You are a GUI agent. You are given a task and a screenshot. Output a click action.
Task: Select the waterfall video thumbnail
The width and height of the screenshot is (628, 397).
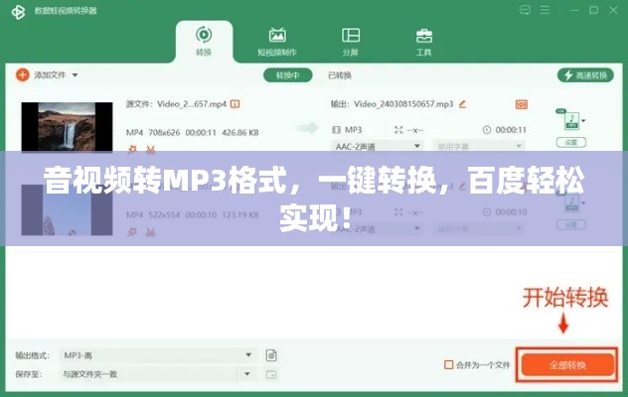[67, 126]
